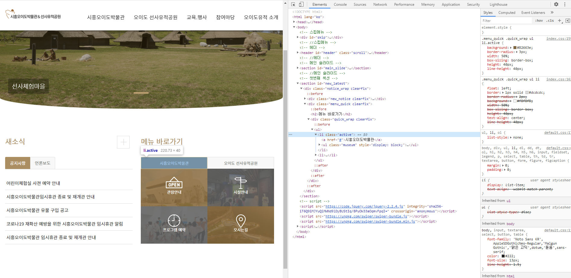This screenshot has height=278, width=571.
Task: Open the swiper-bundle.min.js script link
Action: pyautogui.click(x=370, y=221)
